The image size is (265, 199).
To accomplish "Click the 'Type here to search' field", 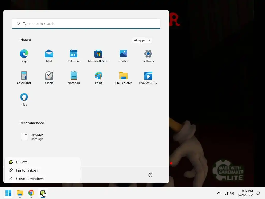I will point(86,24).
